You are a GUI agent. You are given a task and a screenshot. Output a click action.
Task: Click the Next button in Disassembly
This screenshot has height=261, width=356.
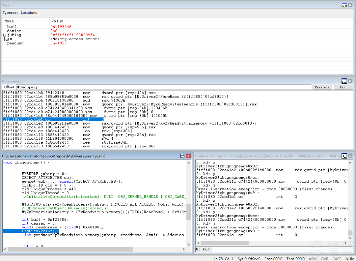pyautogui.click(x=343, y=87)
